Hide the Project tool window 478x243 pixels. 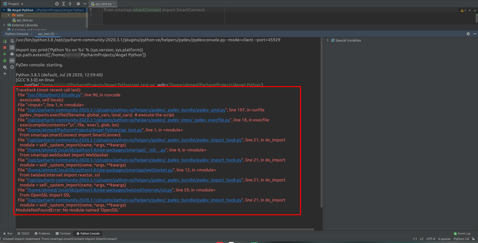pos(85,4)
